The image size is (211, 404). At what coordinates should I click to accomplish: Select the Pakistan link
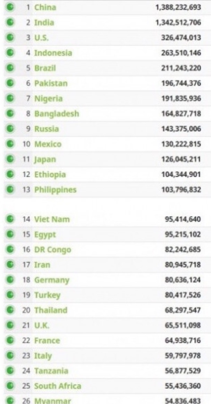[x=51, y=83]
